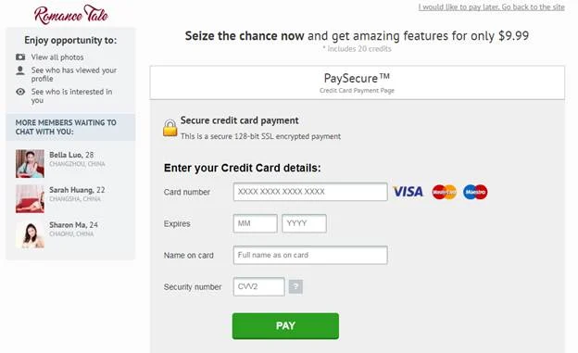The width and height of the screenshot is (578, 353).
Task: Click the VISA card logo
Action: pyautogui.click(x=408, y=192)
